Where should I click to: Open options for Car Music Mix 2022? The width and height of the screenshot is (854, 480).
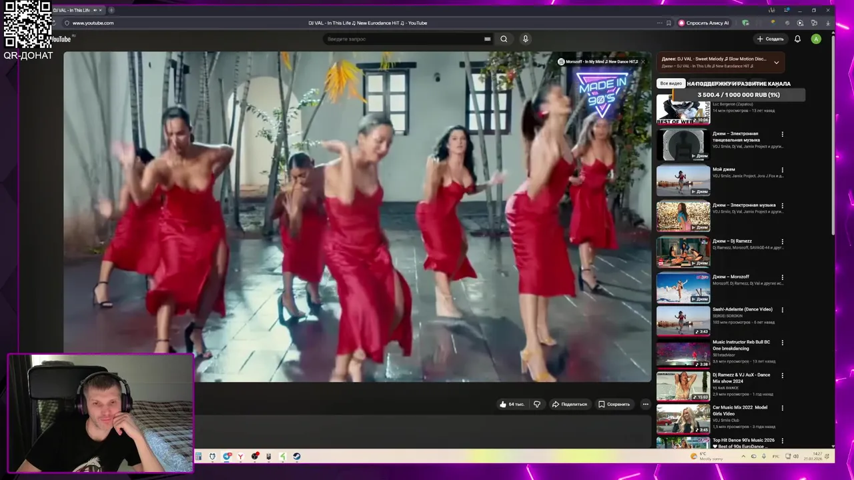click(x=783, y=408)
